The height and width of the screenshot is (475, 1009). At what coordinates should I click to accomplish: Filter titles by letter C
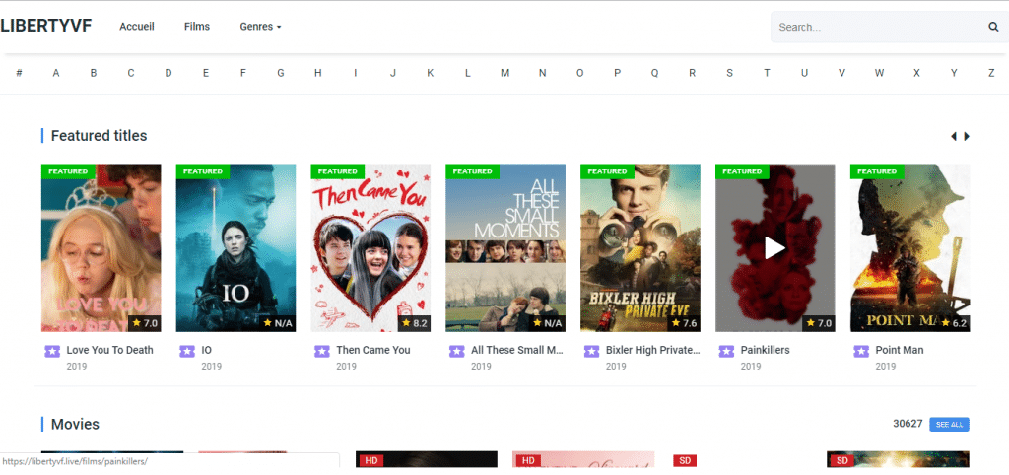tap(131, 73)
